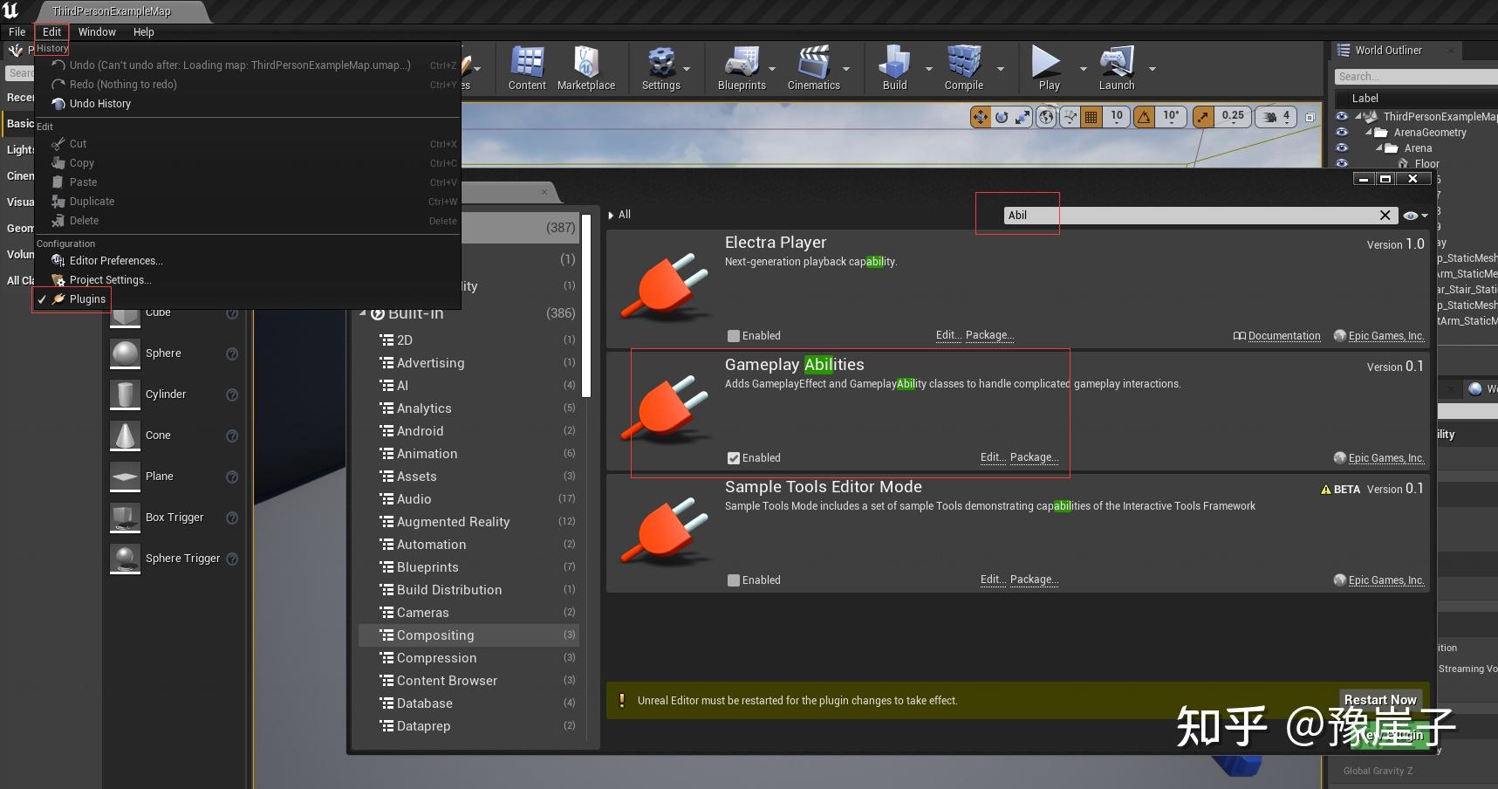
Task: Click Package... for the Electra Player plugin
Action: click(990, 335)
